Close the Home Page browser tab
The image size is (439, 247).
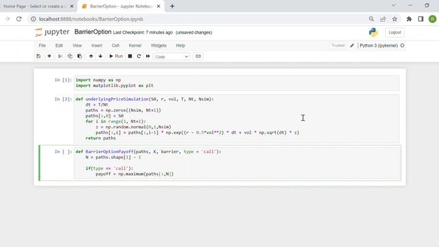pos(71,6)
